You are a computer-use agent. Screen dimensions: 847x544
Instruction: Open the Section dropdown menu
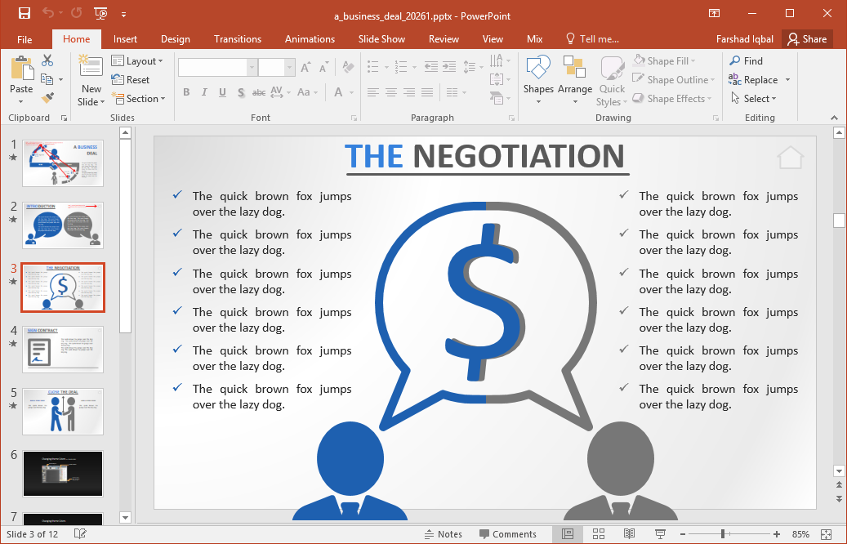point(137,99)
